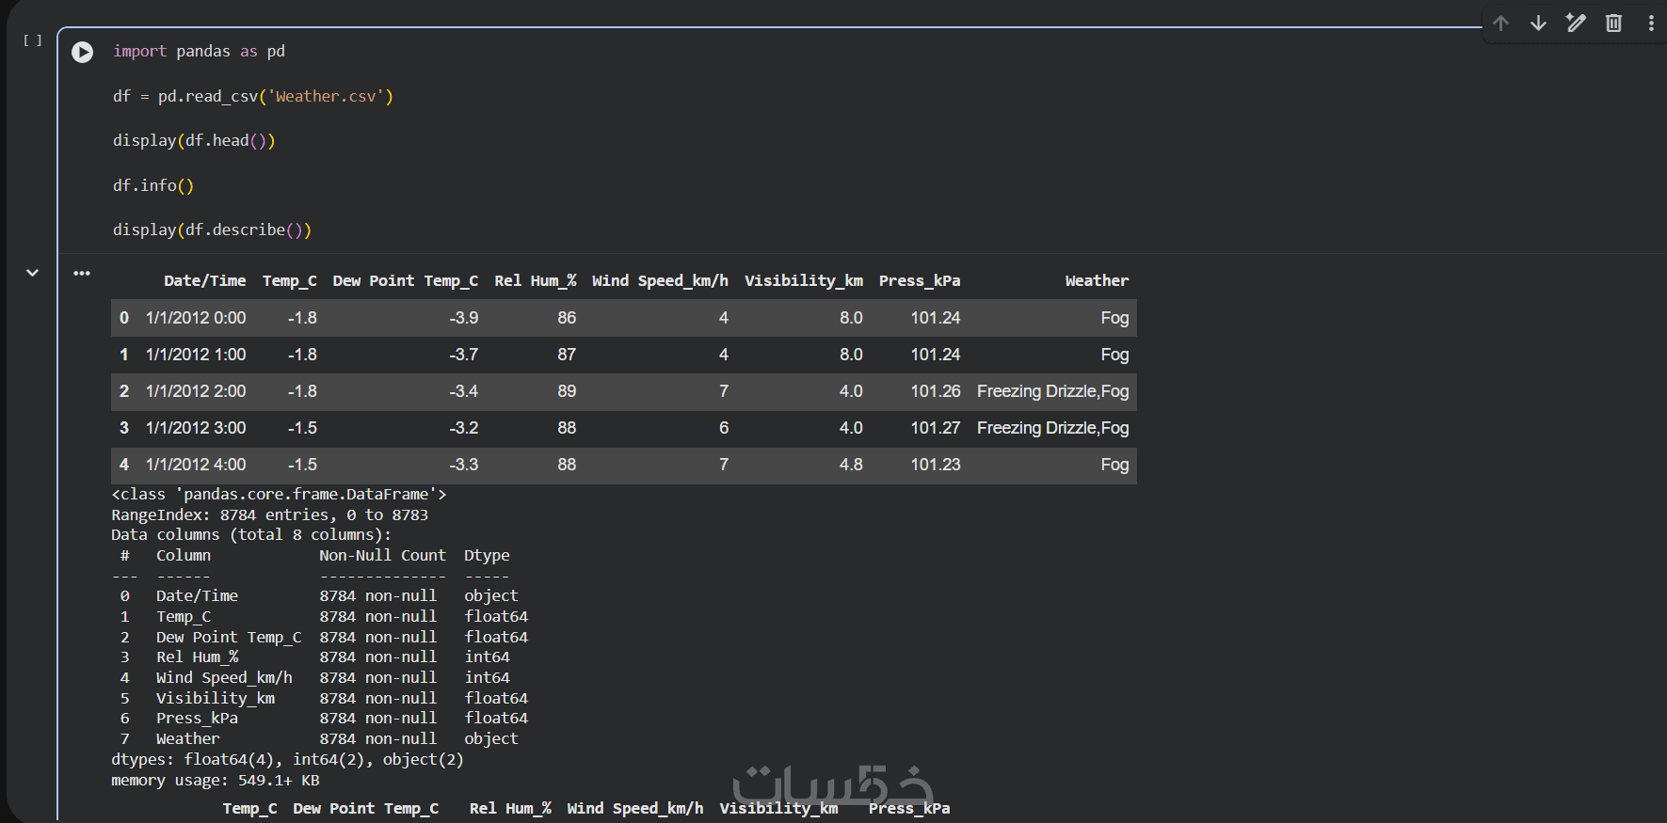
Task: Click the dew point value -3.3
Action: point(463,465)
